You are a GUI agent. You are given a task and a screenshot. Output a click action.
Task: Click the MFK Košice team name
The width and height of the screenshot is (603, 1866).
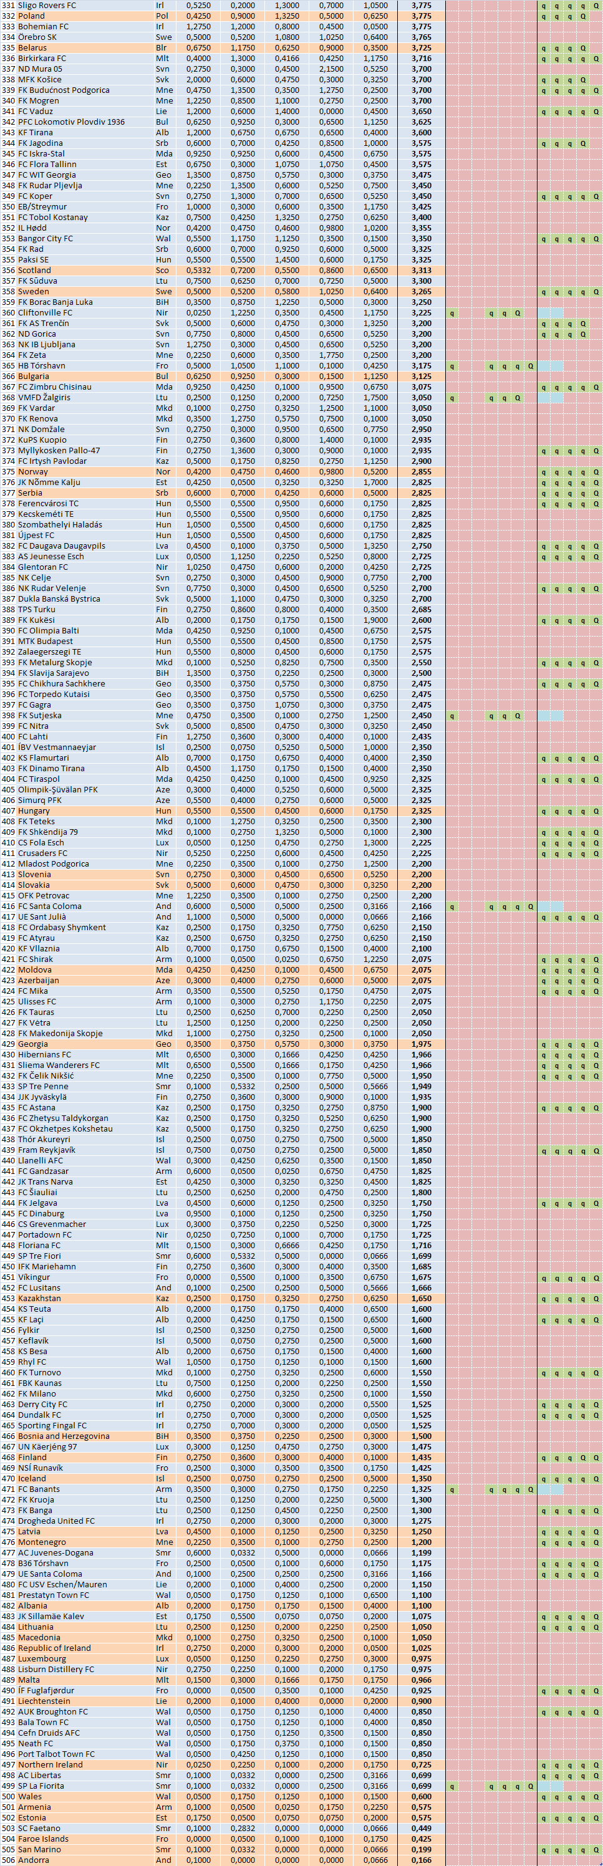[x=40, y=80]
